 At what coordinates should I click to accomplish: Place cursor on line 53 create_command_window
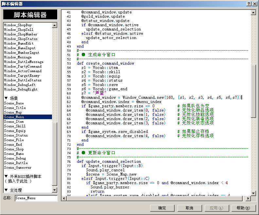pos(110,63)
